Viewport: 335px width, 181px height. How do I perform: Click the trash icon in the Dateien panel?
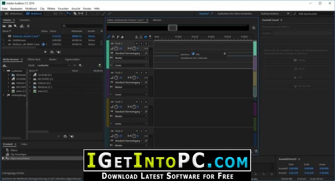tap(28, 26)
